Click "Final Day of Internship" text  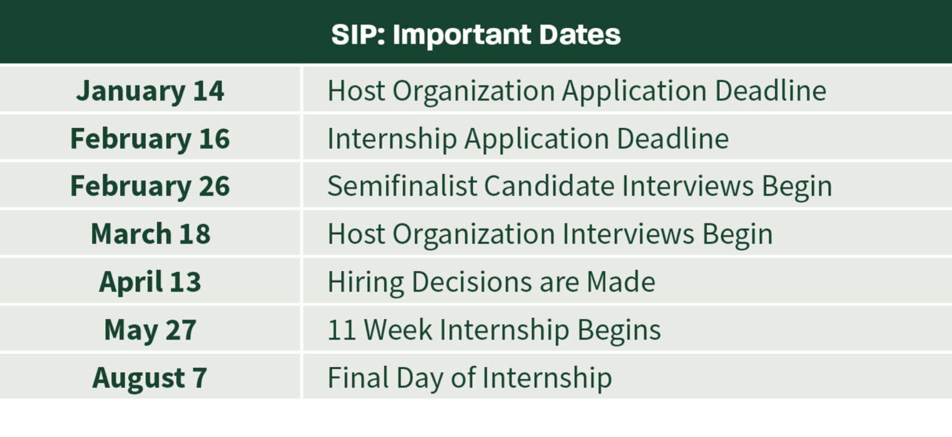[469, 378]
